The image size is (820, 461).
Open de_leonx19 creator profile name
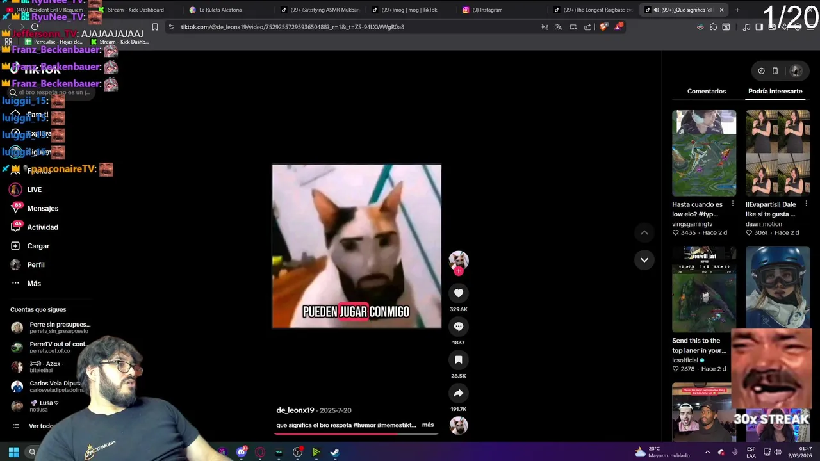click(295, 410)
